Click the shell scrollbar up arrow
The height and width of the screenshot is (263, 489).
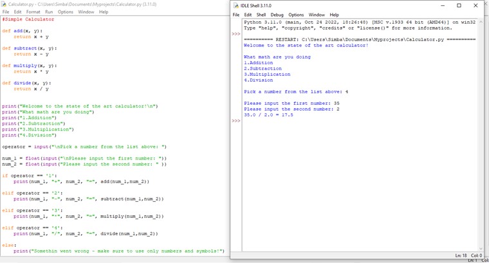pos(481,21)
